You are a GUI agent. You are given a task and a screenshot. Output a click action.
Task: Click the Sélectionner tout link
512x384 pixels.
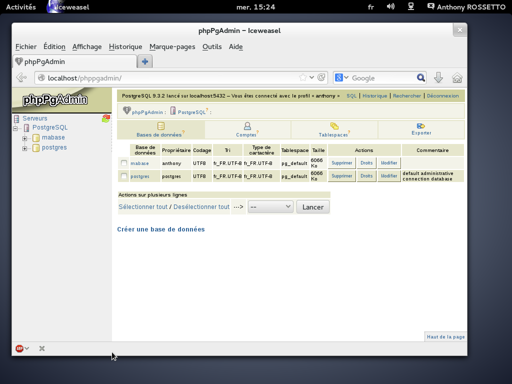tap(143, 206)
